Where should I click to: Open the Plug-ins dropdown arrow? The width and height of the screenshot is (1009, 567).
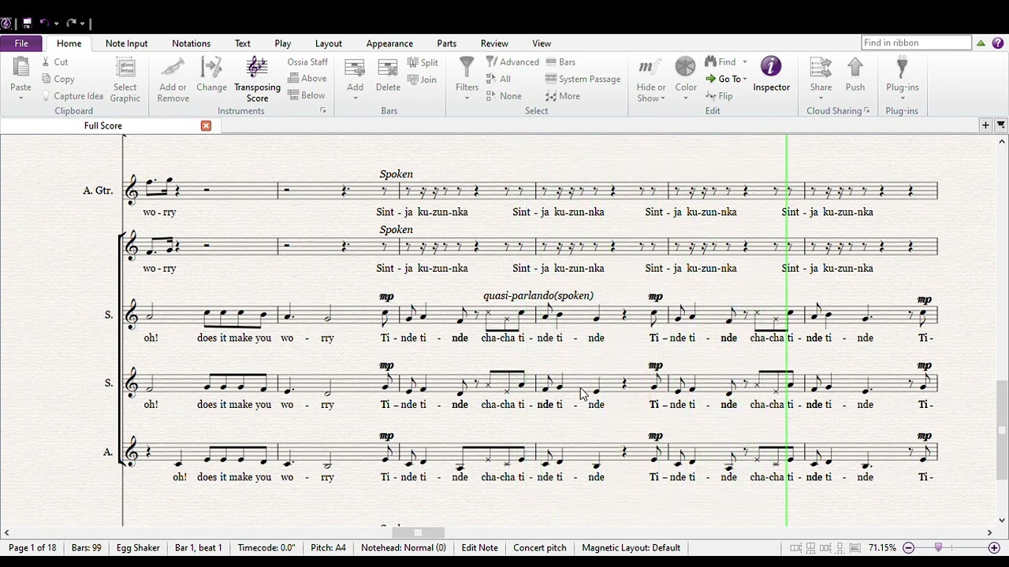click(902, 98)
